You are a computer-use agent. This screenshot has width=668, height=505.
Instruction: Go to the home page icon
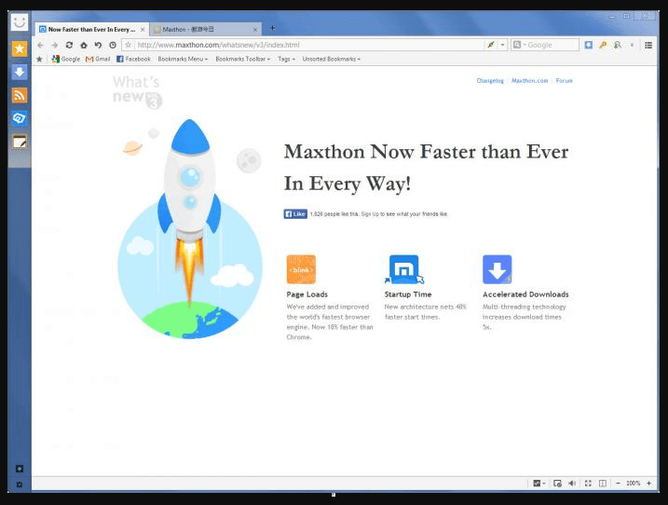(84, 45)
